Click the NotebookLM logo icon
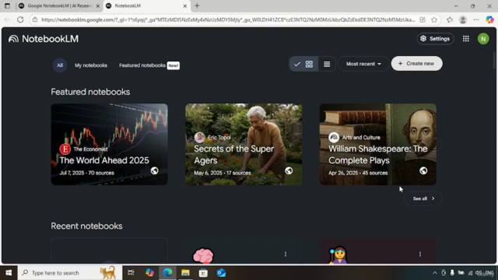Viewport: 498px width, 280px height. pyautogui.click(x=13, y=39)
